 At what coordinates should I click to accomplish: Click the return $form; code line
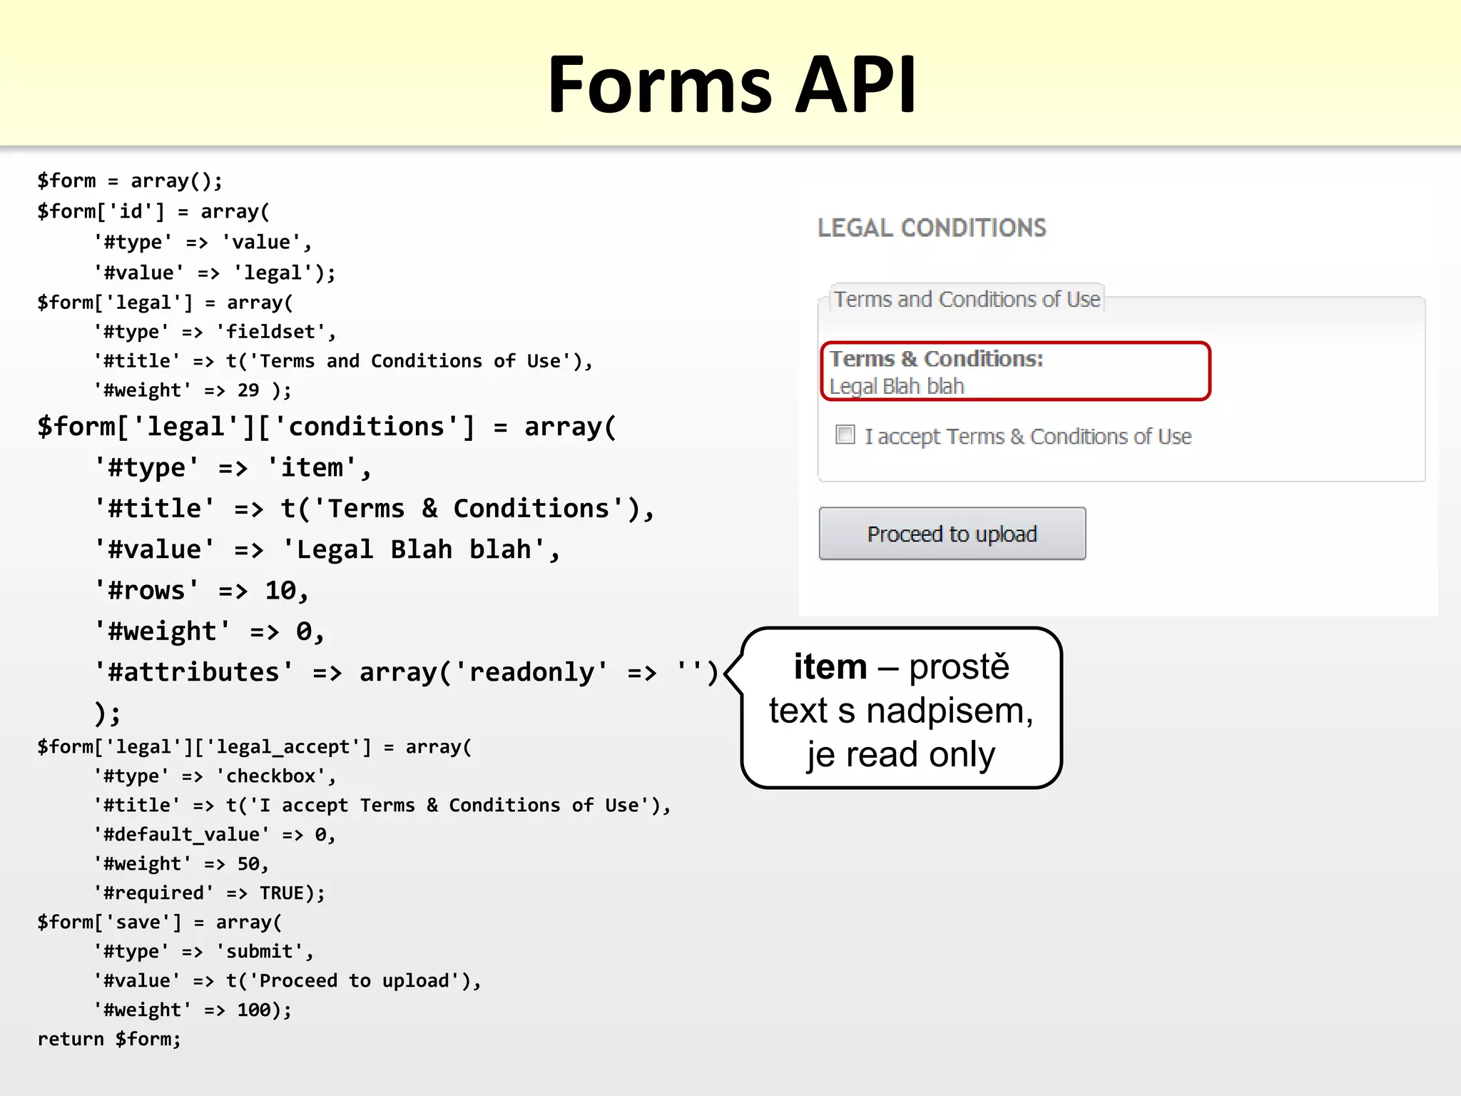(109, 1039)
